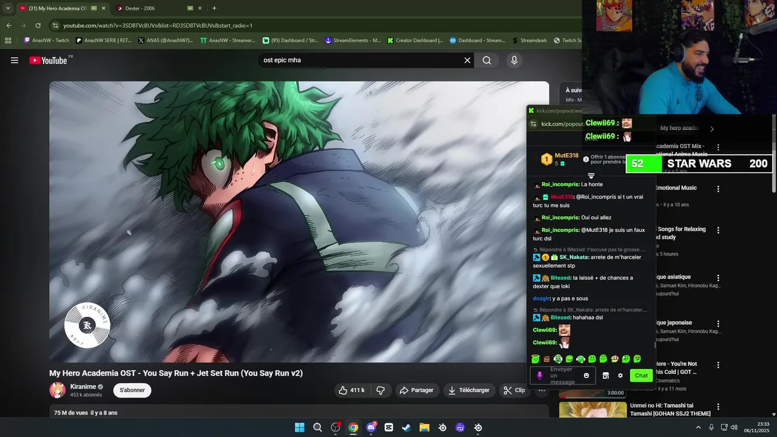The image size is (777, 437).
Task: Subscribe with the S'abonner button
Action: [132, 390]
